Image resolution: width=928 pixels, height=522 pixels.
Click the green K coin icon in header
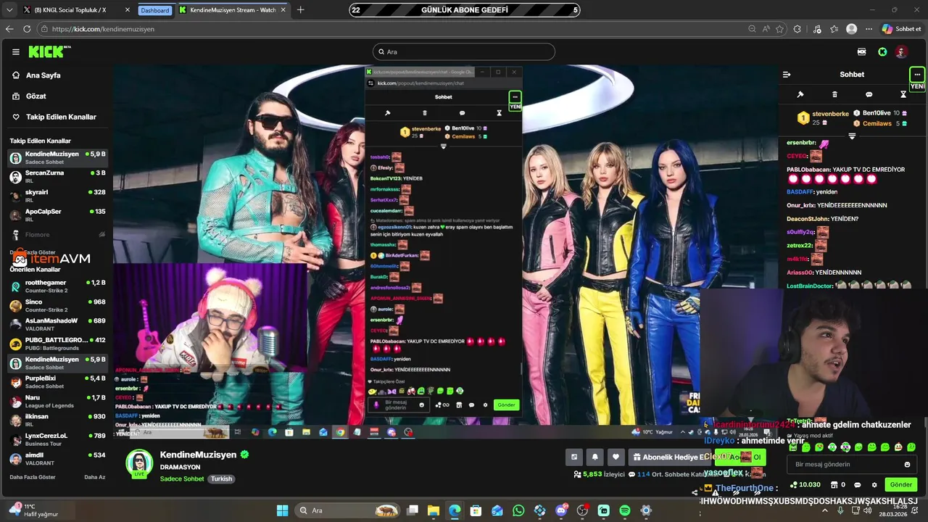[882, 51]
